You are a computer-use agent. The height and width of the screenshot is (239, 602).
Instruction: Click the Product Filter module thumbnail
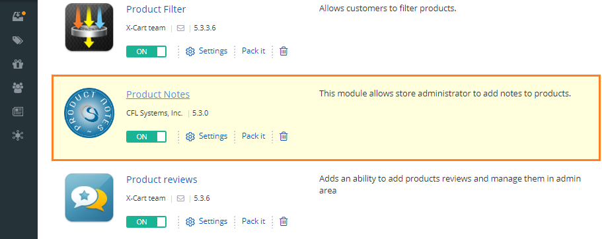(x=89, y=27)
